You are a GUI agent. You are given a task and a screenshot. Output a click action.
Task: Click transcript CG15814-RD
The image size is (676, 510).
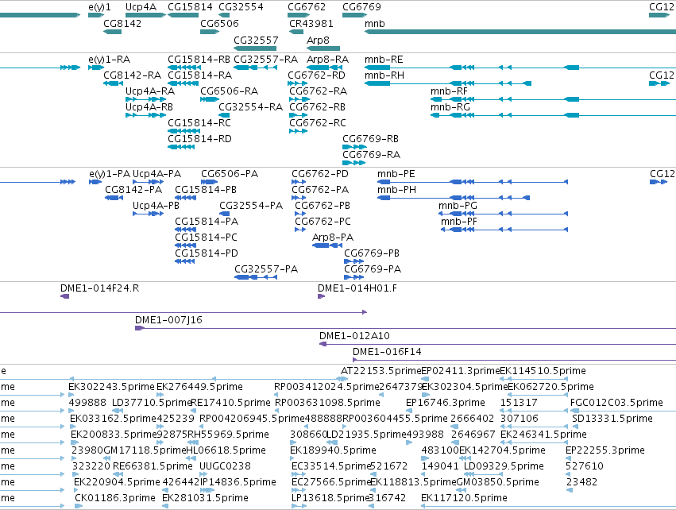point(181,147)
